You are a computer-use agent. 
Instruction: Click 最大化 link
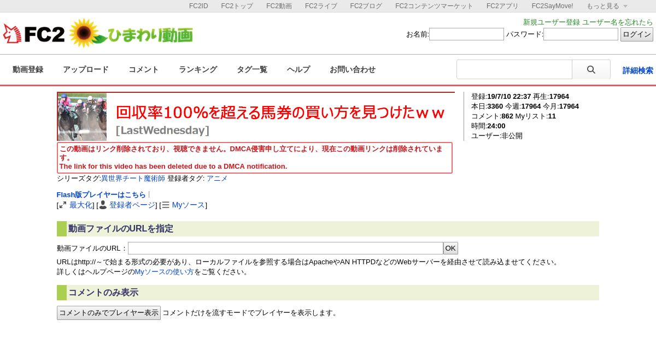[81, 205]
